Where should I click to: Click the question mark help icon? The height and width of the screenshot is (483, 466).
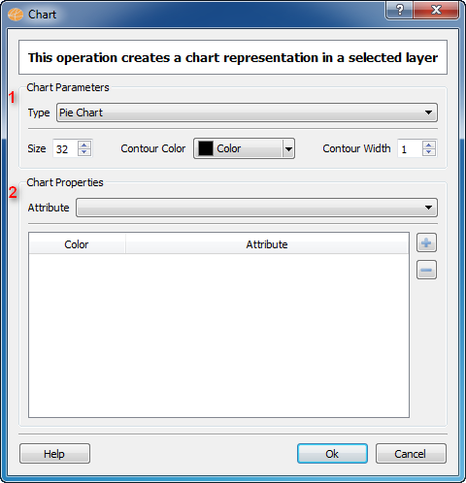point(400,10)
